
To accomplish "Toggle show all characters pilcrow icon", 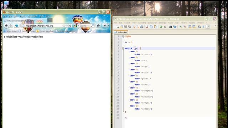I will click(203, 27).
